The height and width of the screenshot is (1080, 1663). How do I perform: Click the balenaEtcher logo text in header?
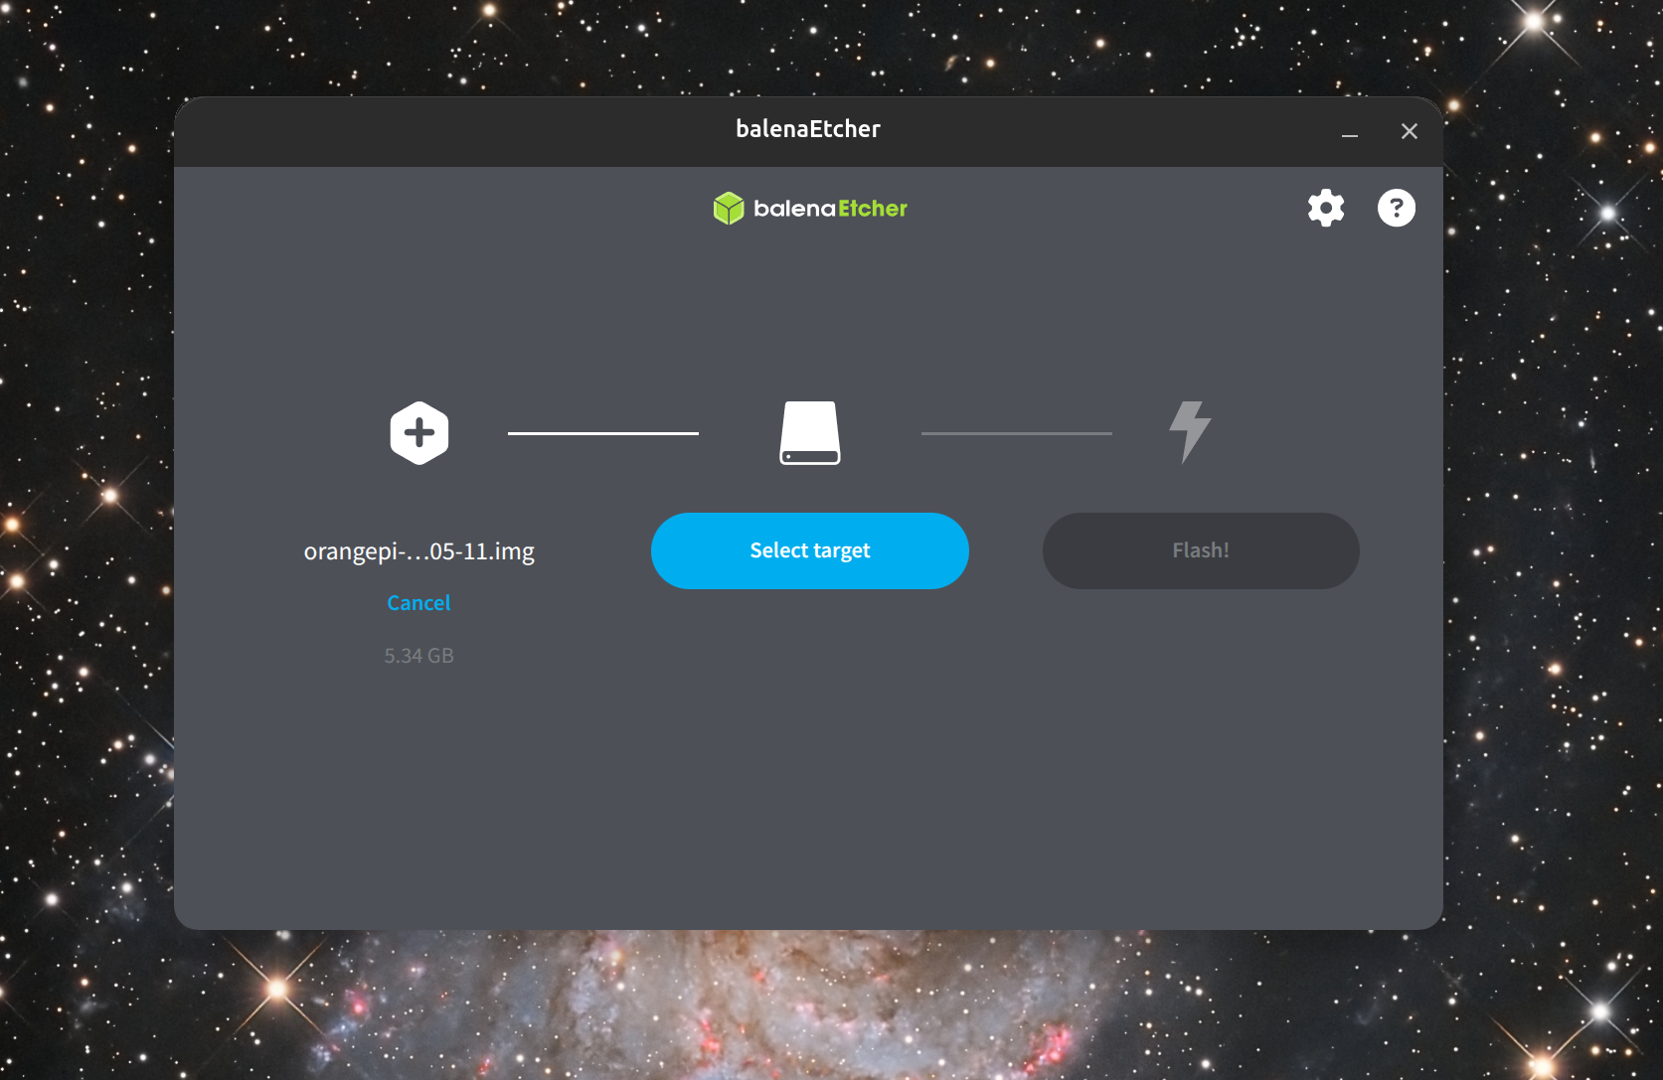coord(831,208)
